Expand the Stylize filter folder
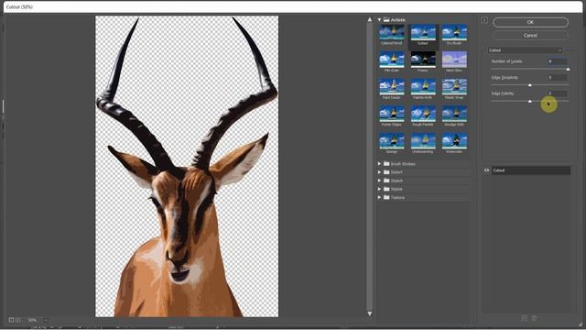This screenshot has height=330, width=586. tap(379, 189)
